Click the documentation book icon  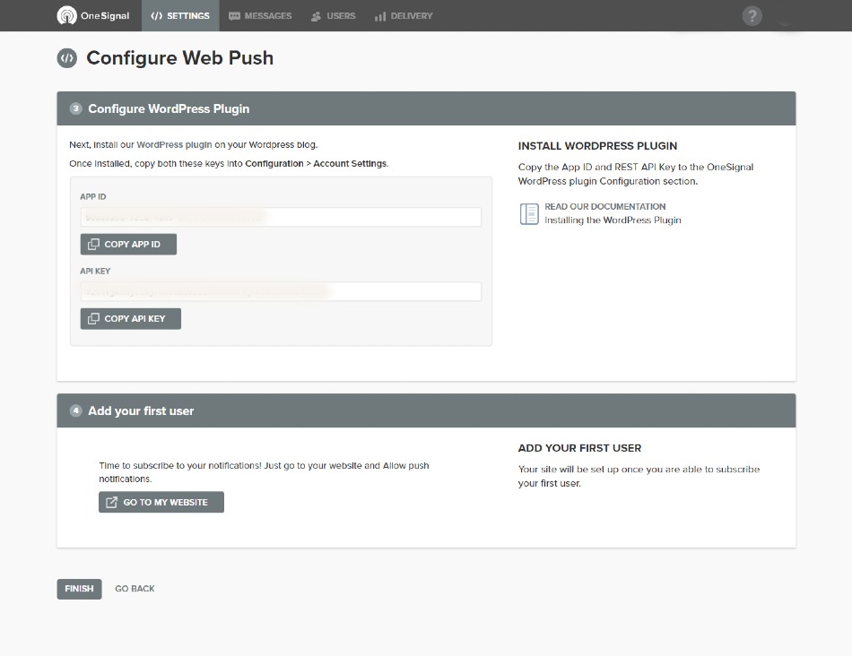529,214
